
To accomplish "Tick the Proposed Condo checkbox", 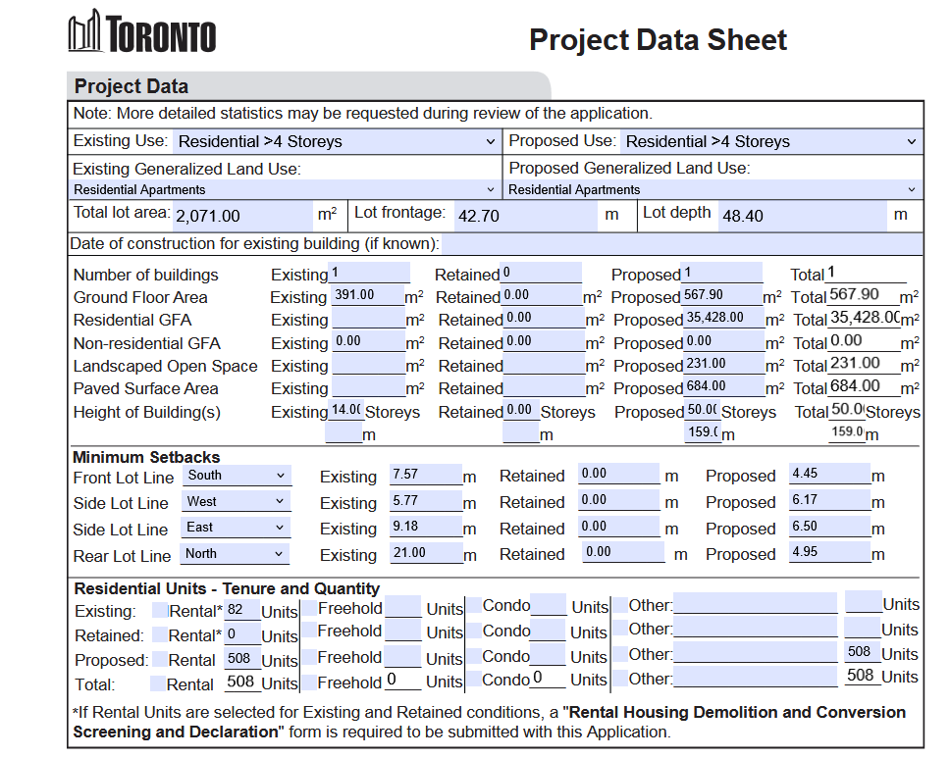I will 474,656.
